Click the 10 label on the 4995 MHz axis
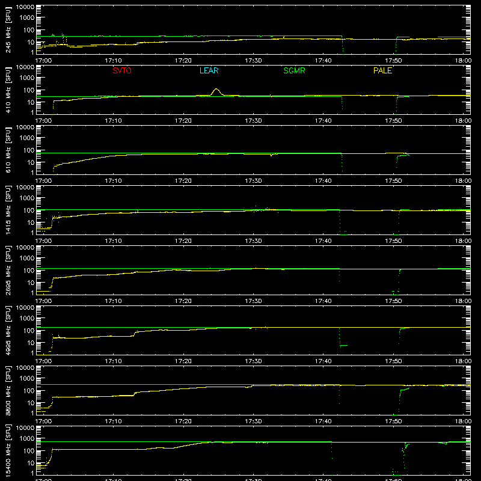Screen dimensions: 481x481 tap(31, 343)
